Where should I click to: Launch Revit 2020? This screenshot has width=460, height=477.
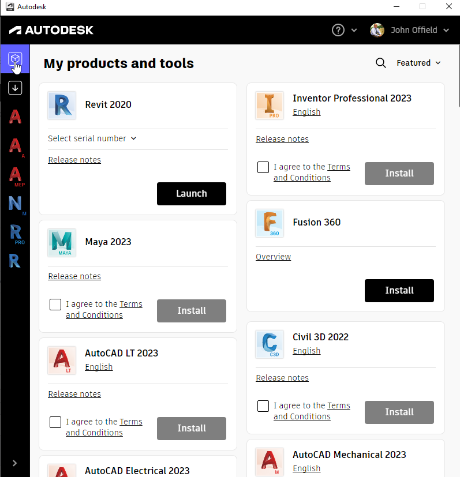192,194
